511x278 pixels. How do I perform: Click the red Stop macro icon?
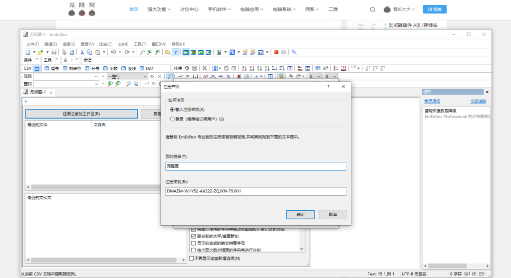point(276,52)
